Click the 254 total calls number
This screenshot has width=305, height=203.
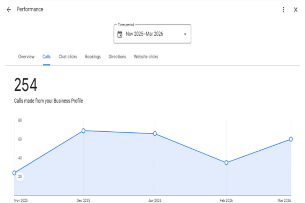[26, 85]
